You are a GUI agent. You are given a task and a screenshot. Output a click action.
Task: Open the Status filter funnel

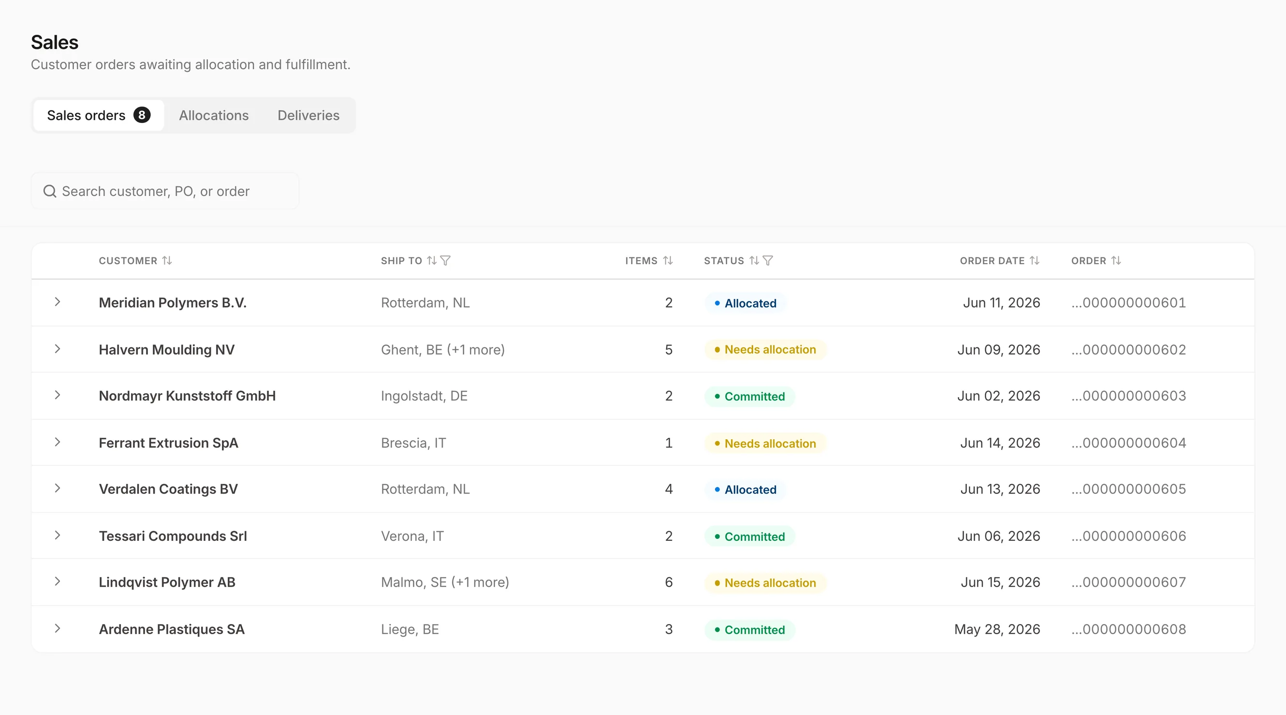tap(768, 260)
